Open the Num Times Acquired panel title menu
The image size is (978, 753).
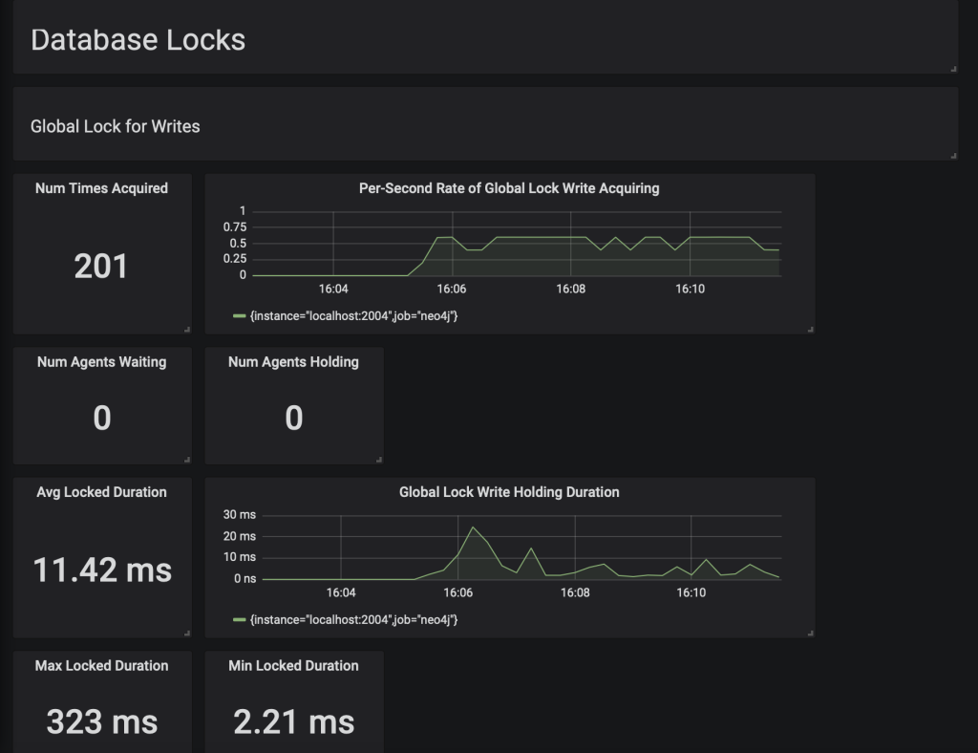coord(101,188)
